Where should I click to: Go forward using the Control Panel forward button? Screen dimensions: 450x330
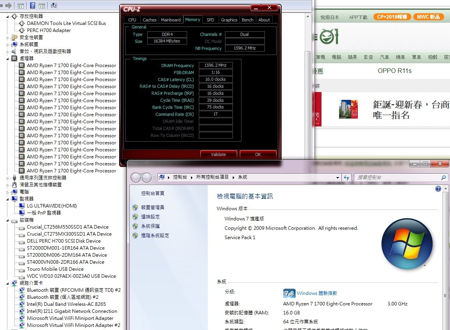click(x=146, y=177)
